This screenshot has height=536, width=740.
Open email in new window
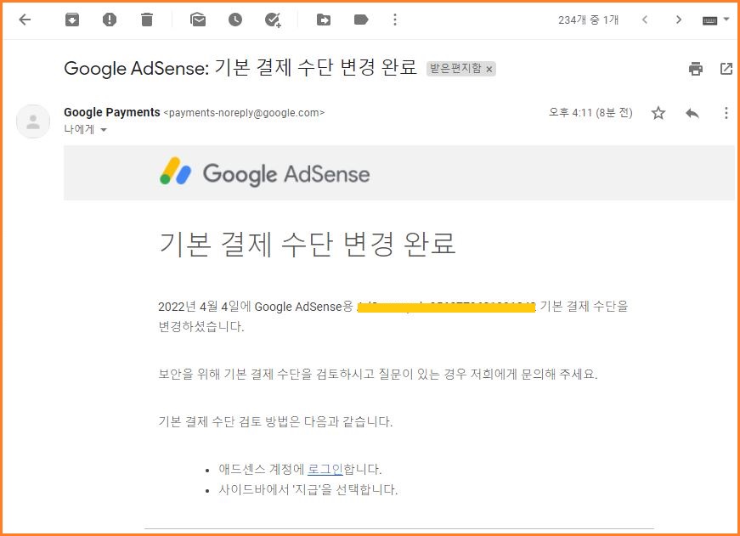coord(726,69)
